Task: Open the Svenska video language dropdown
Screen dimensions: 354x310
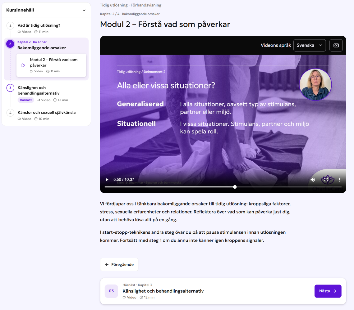Action: click(310, 45)
